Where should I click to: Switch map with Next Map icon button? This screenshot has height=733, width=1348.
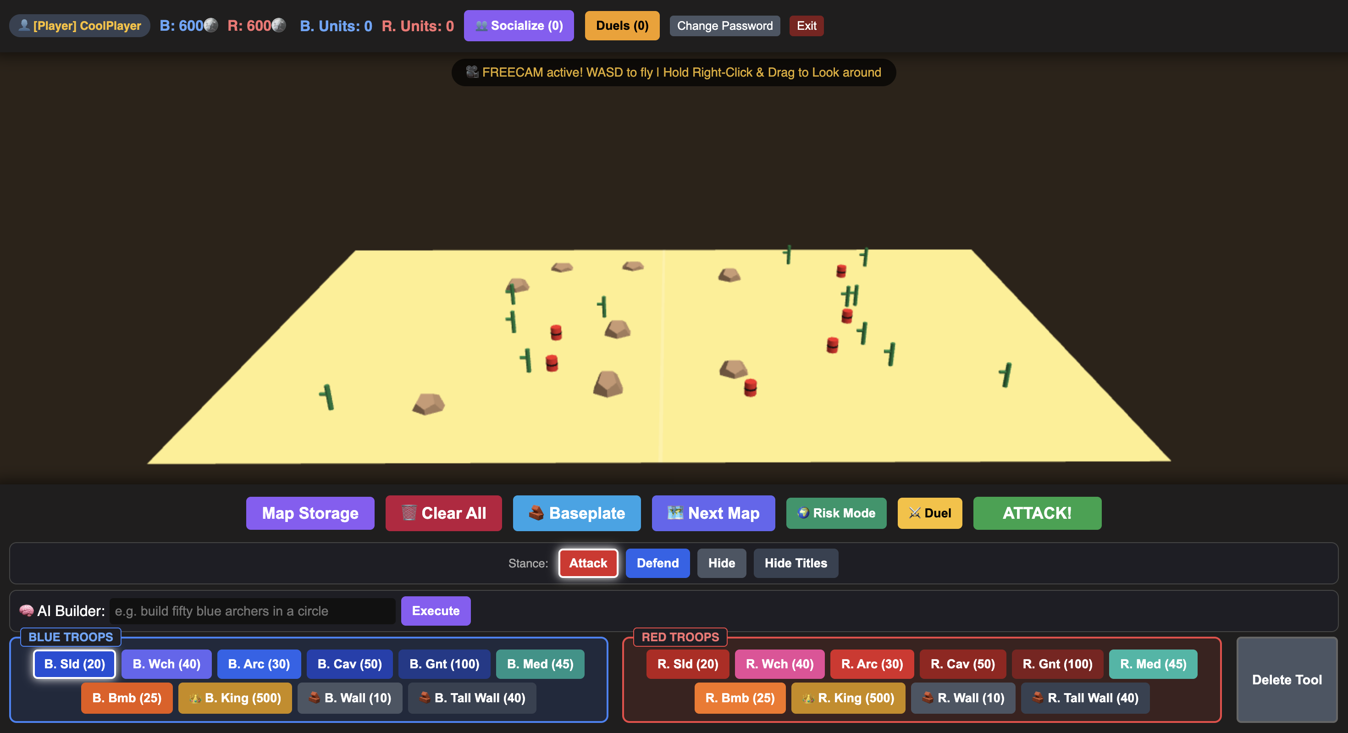(713, 513)
